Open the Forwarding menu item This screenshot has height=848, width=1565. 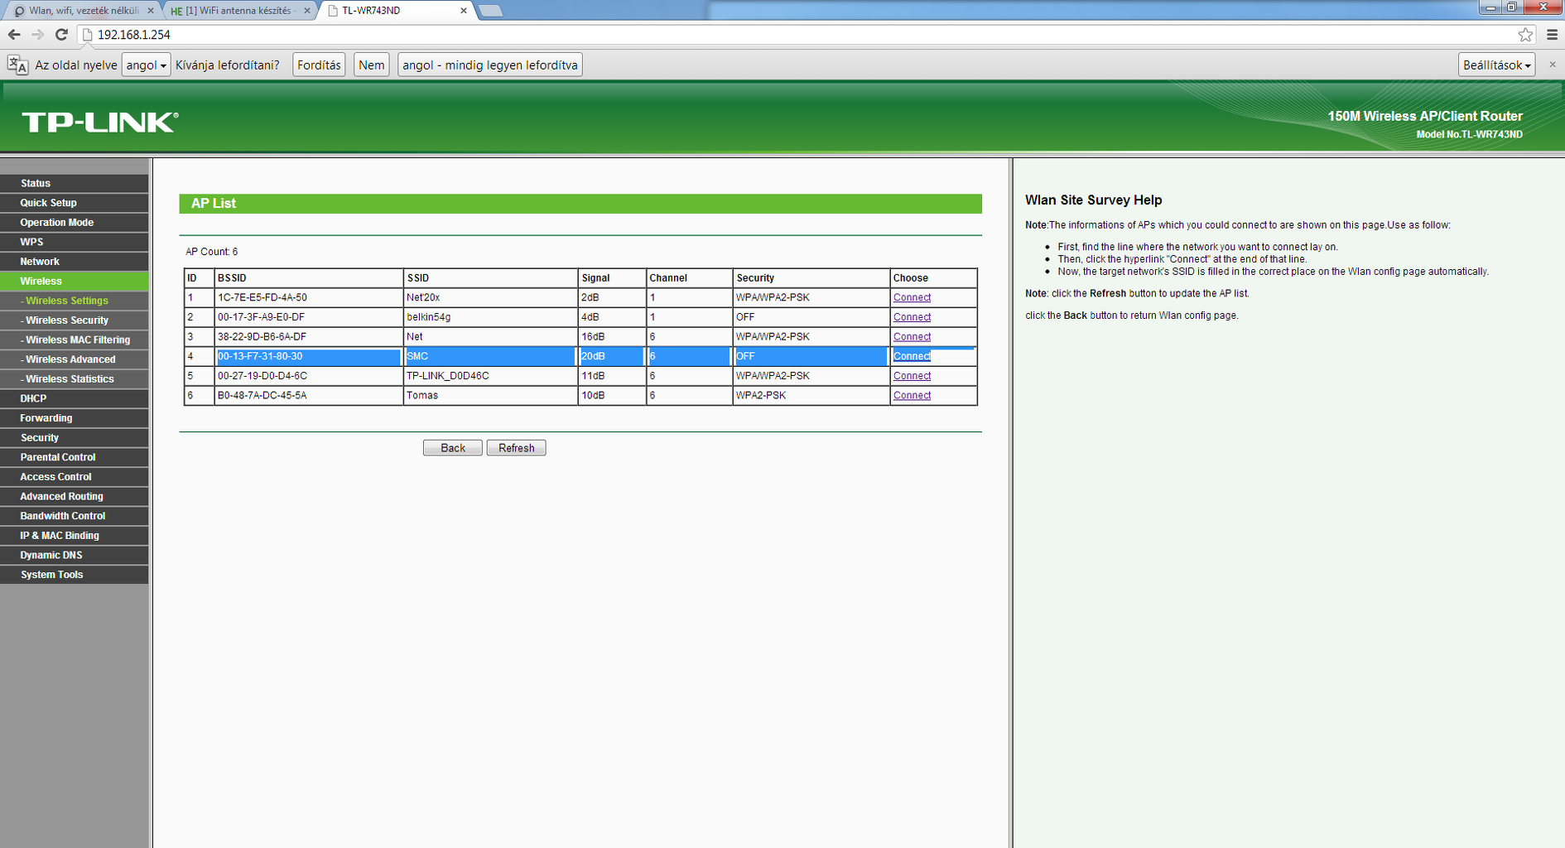point(75,418)
